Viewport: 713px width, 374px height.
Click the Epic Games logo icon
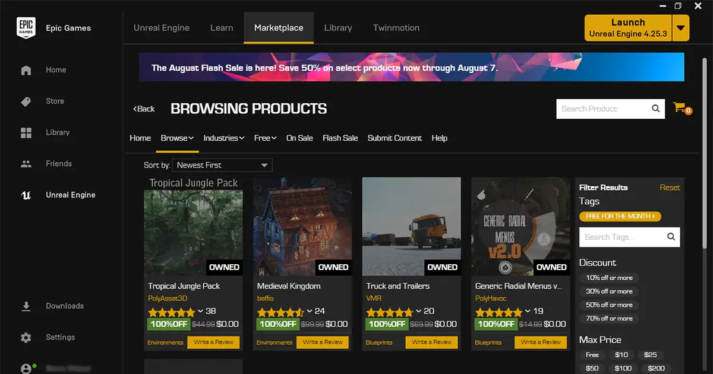point(26,28)
